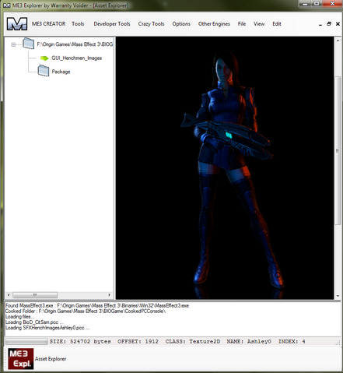Select the Package tree item
The height and width of the screenshot is (373, 343).
click(x=61, y=72)
